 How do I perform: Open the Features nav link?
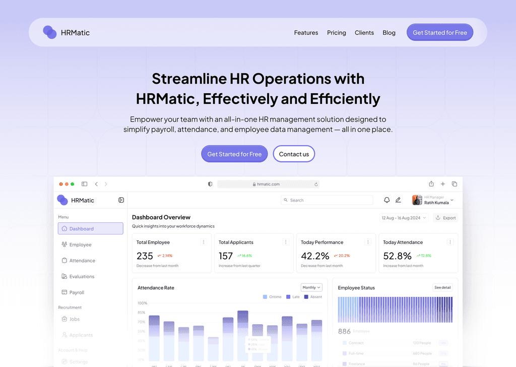point(306,33)
